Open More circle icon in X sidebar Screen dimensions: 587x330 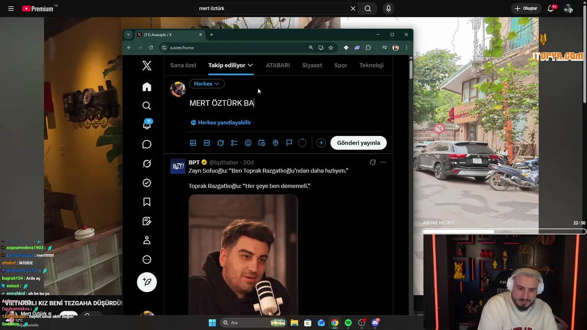(147, 259)
